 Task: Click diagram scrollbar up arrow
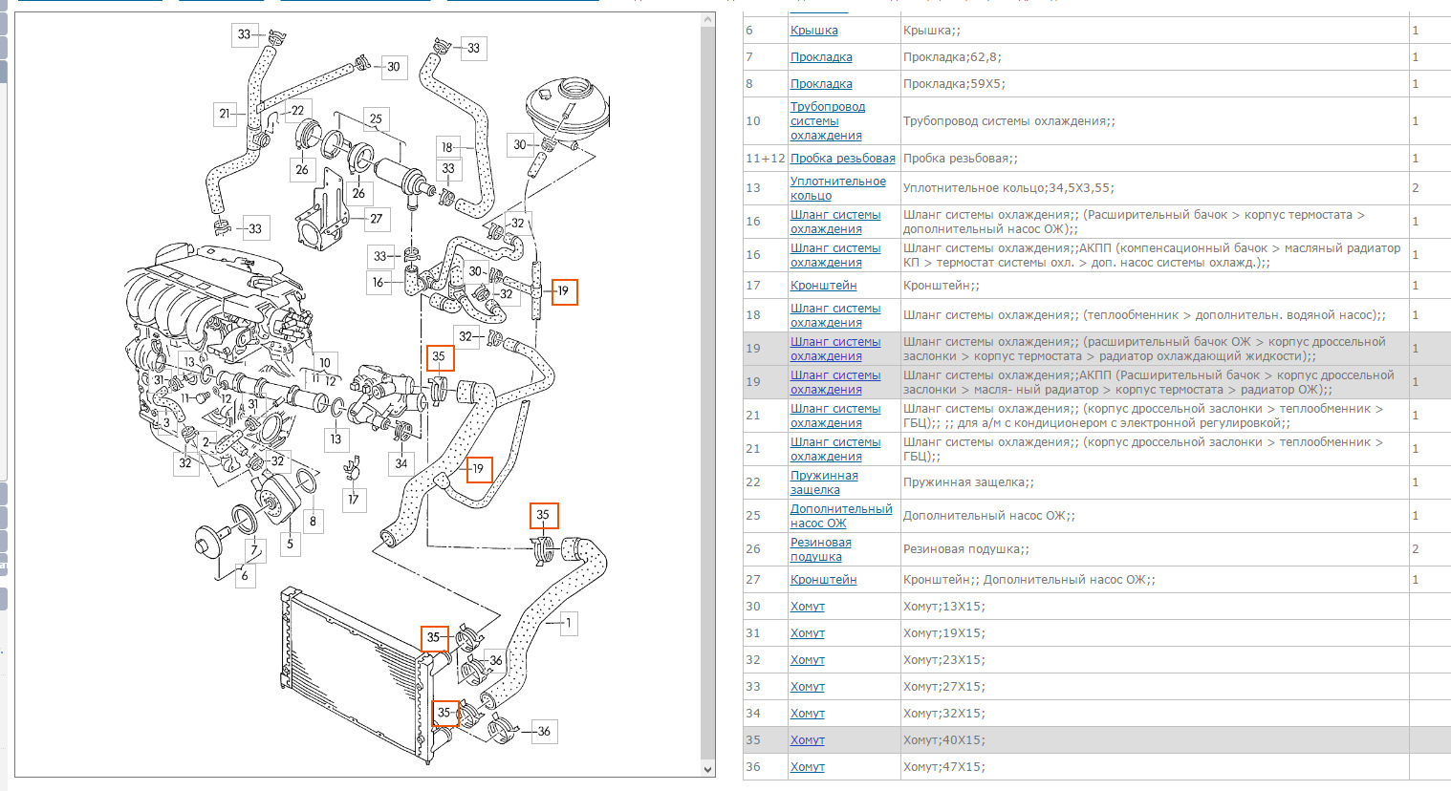click(x=708, y=19)
